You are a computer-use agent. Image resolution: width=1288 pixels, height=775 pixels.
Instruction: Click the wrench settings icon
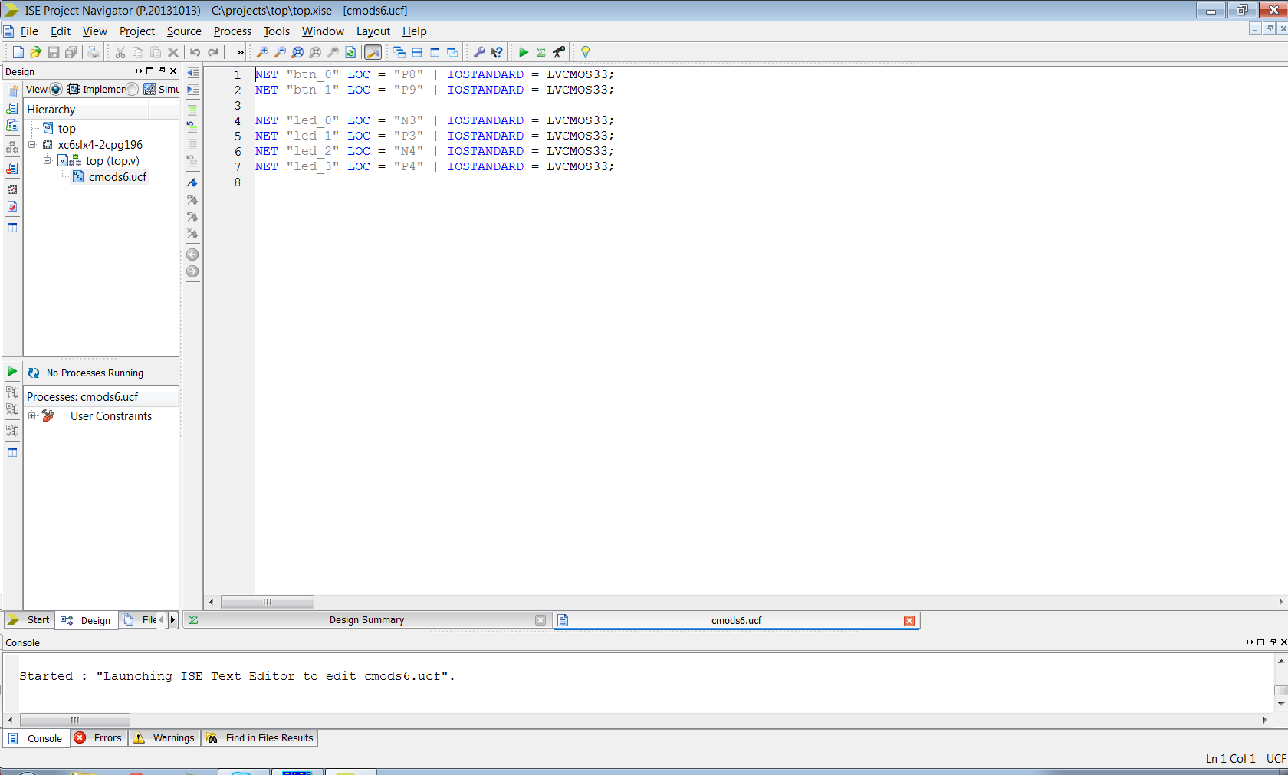tap(479, 52)
